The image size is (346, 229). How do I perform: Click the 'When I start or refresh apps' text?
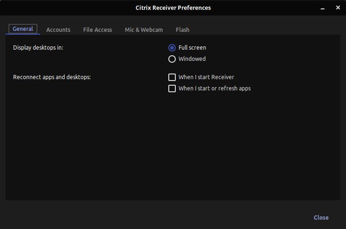click(215, 89)
